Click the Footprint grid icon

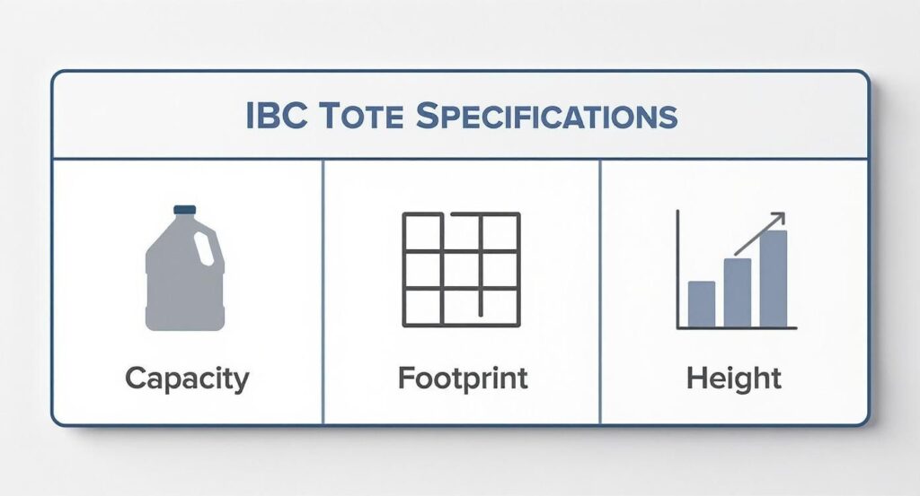click(x=461, y=269)
